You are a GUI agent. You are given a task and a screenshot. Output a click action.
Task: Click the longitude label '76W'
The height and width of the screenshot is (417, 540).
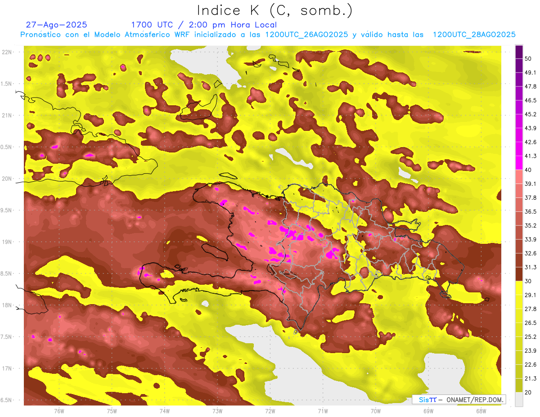[x=59, y=411]
